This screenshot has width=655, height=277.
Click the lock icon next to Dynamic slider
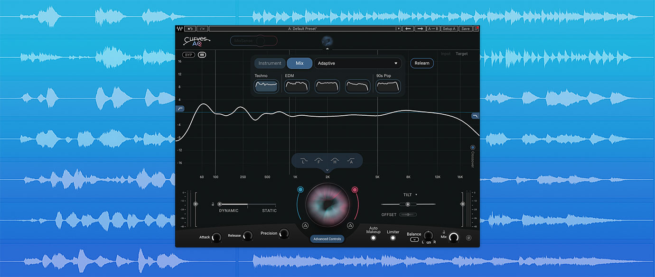point(213,204)
